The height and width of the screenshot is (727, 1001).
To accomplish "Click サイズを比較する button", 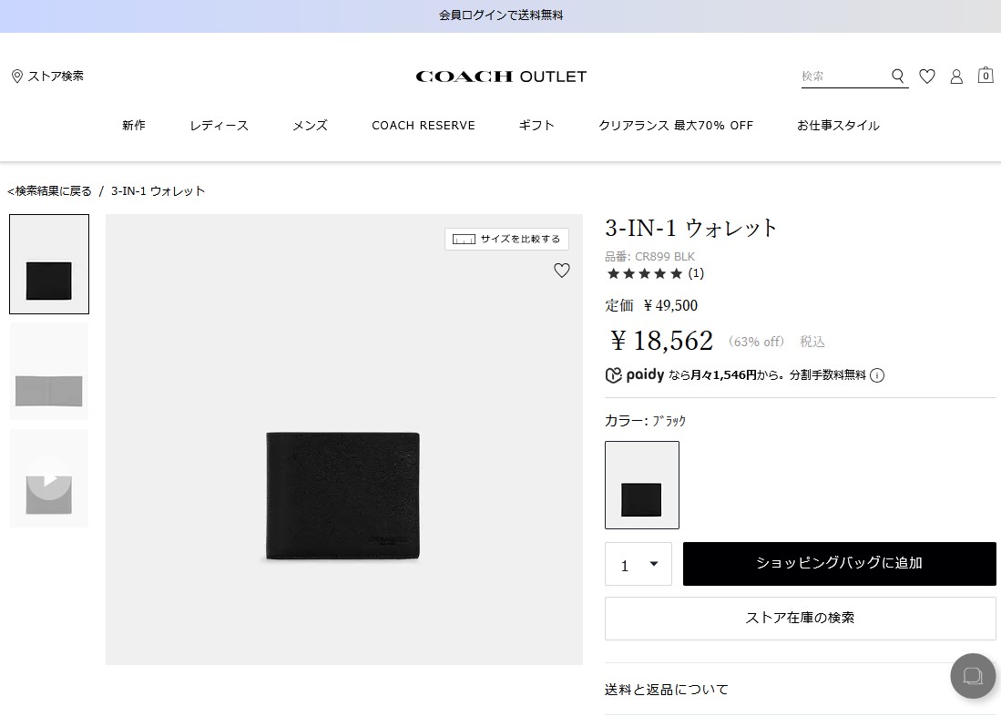I will (507, 239).
